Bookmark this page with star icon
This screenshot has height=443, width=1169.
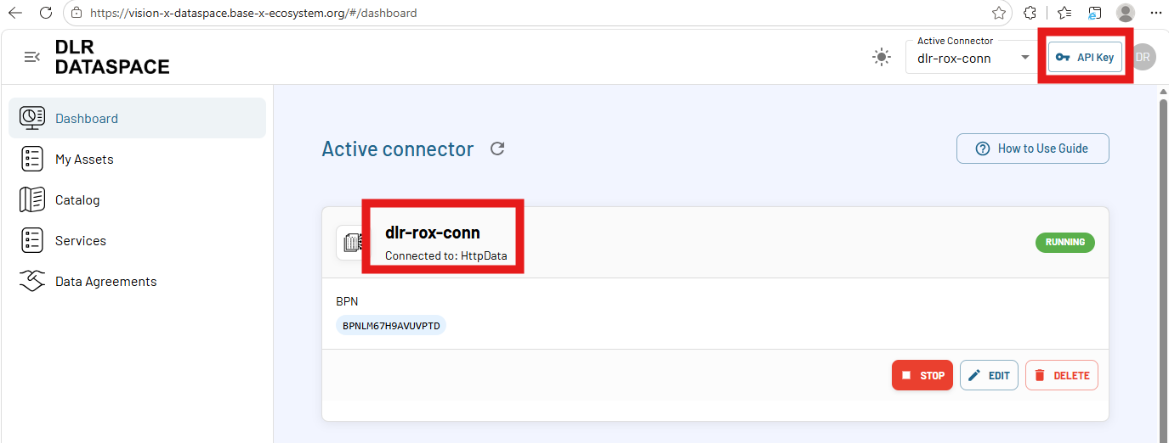[x=999, y=13]
